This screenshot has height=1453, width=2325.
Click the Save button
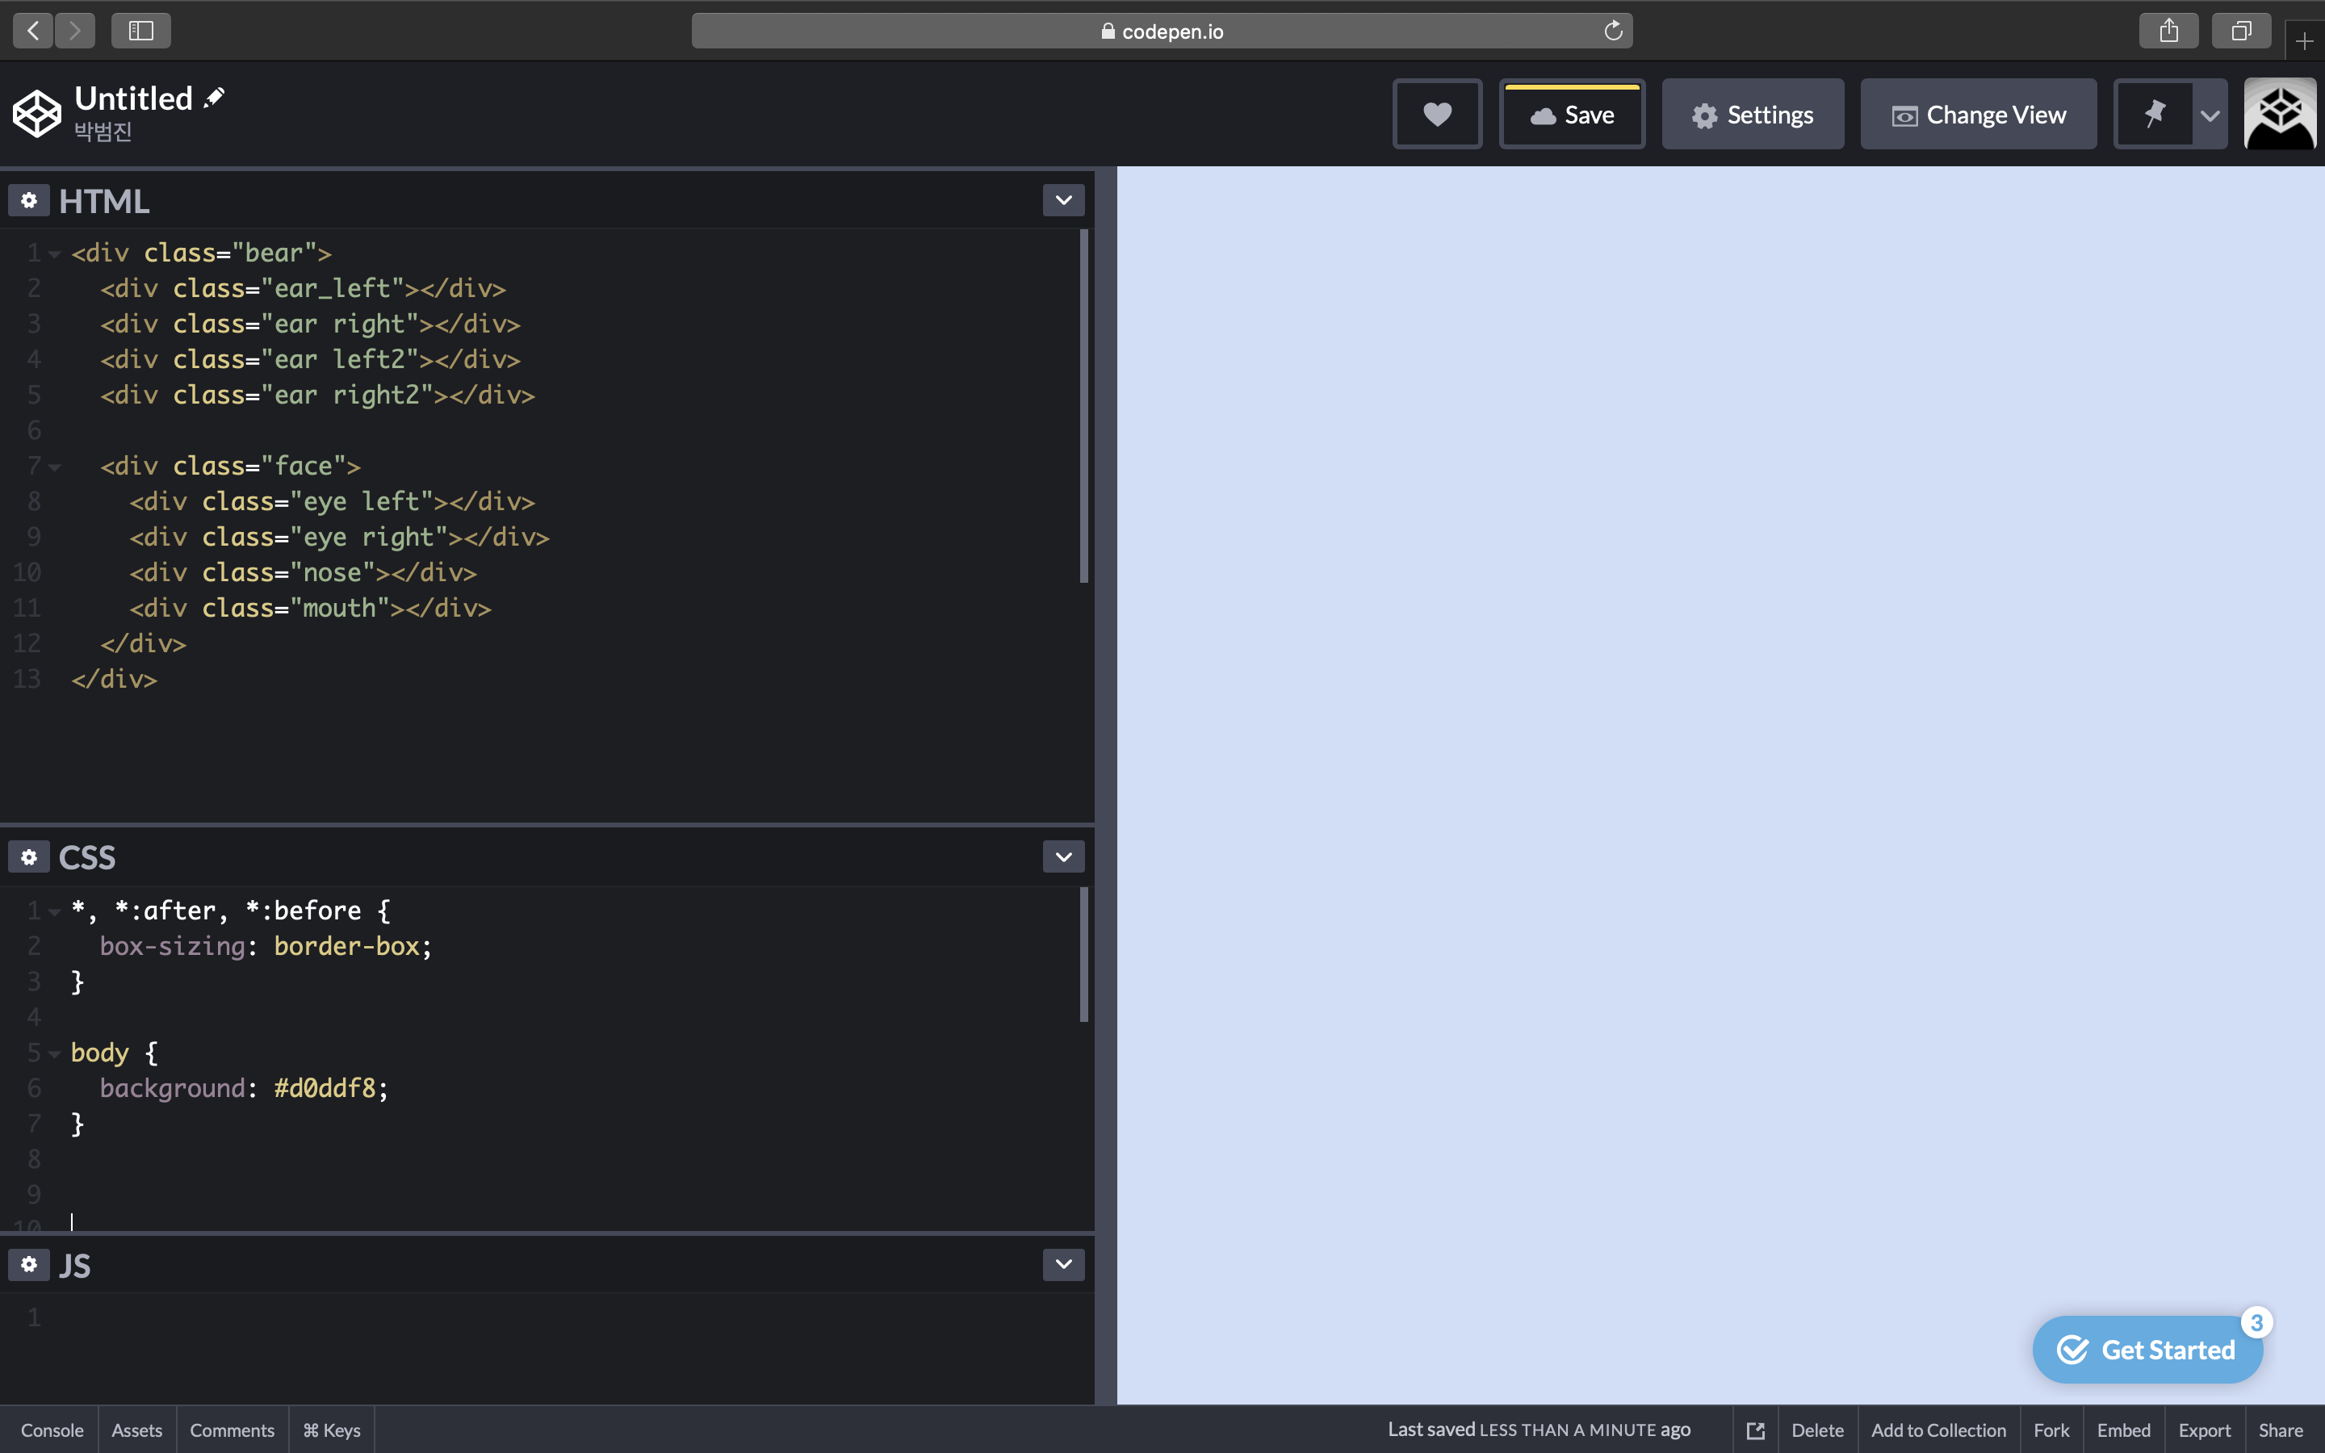click(1572, 115)
